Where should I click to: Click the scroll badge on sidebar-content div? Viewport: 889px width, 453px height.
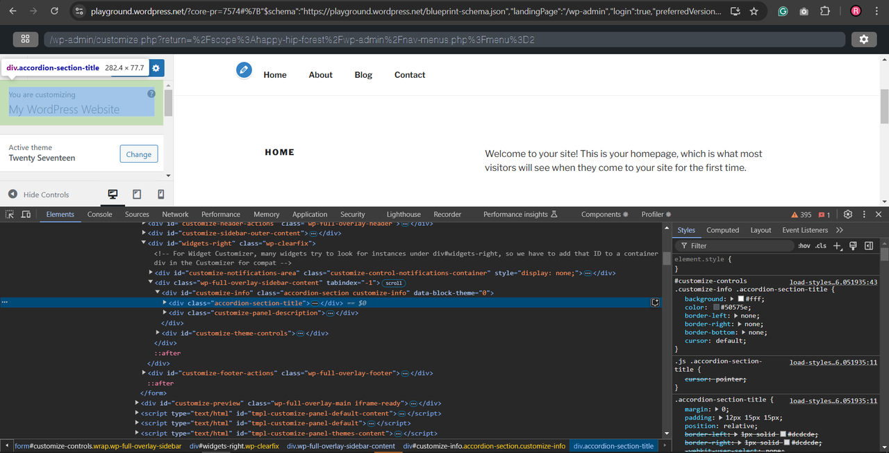pyautogui.click(x=394, y=283)
